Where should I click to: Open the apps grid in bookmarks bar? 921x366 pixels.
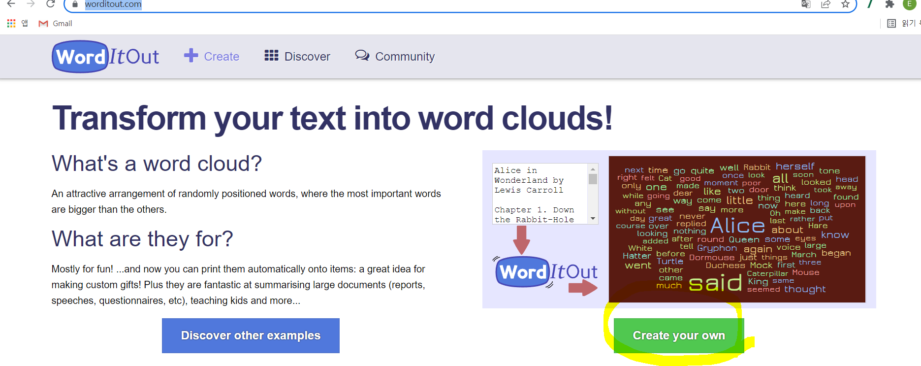click(x=11, y=23)
